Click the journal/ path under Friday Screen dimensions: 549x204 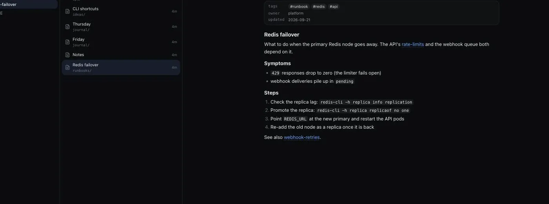coord(81,45)
